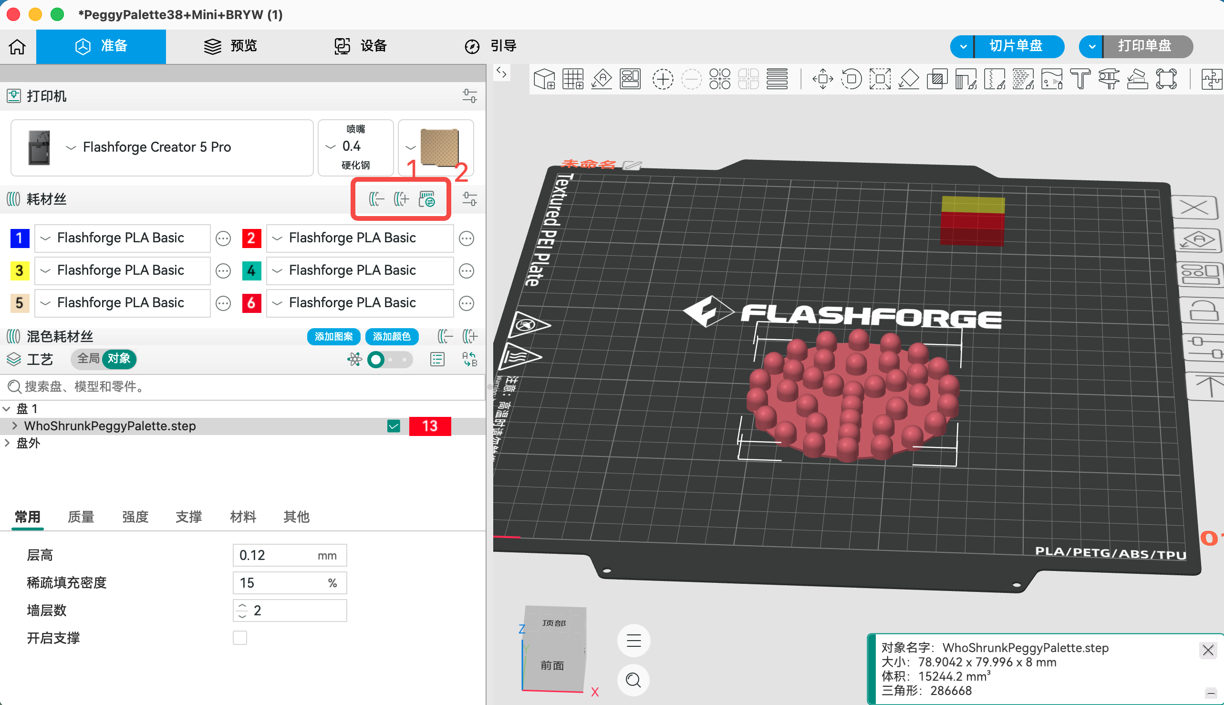Click the Add model cube icon
Screen dimensions: 1224x705
tap(544, 79)
